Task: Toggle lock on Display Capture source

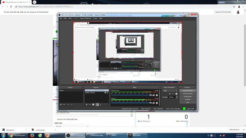Action: coord(108,93)
